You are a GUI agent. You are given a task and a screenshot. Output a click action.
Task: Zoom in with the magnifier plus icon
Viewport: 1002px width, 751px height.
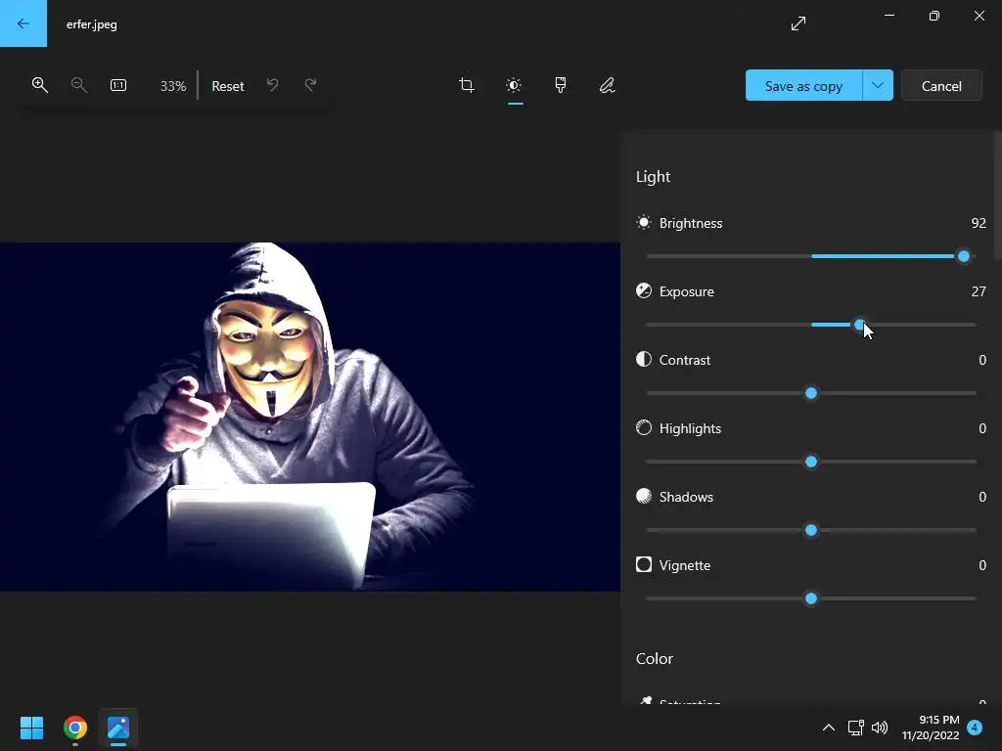click(39, 85)
